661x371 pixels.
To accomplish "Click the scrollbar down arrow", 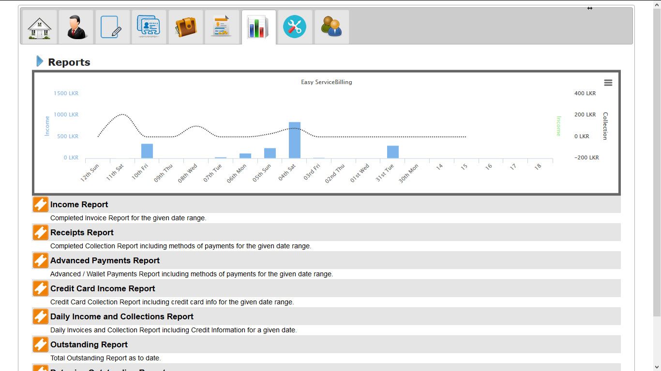I will coord(657,367).
